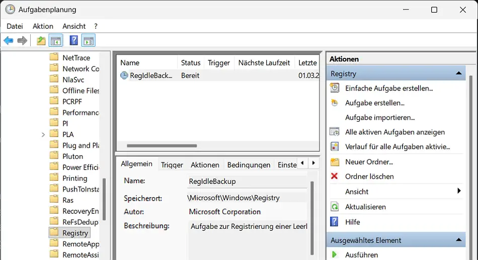Viewport: 478px width, 260px height.
Task: Sort by Nächste Laufzeit column header
Action: [x=264, y=63]
